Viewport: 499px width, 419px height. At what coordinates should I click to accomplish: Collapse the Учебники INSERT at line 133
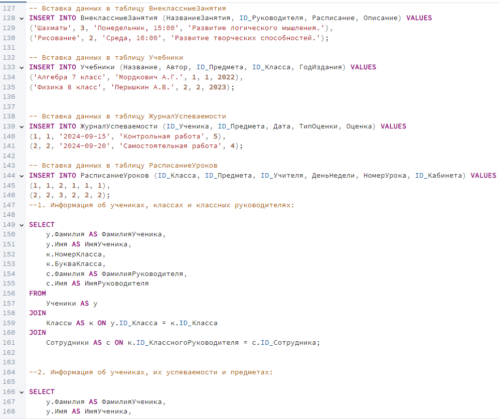(x=22, y=68)
